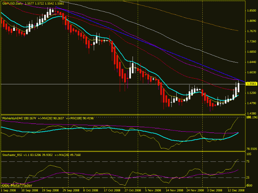Select the Stochastic_RSI v1.1 indicator label

[15, 155]
